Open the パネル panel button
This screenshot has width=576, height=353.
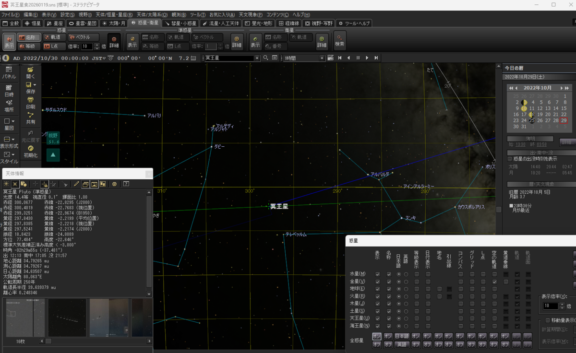pyautogui.click(x=9, y=72)
